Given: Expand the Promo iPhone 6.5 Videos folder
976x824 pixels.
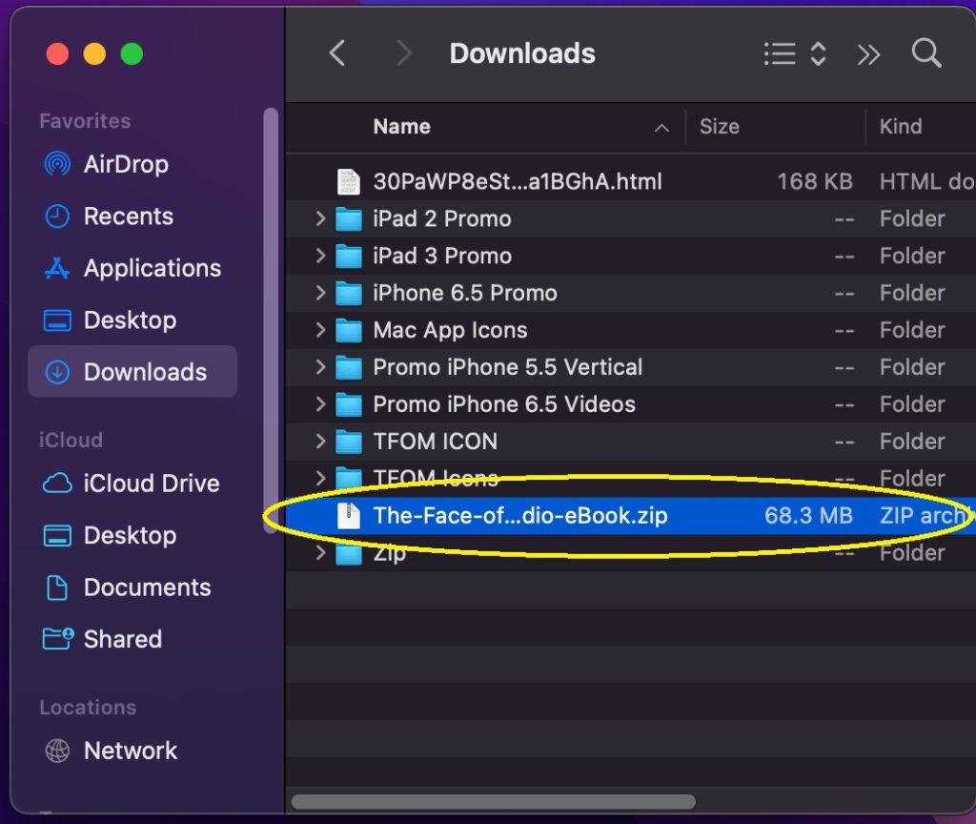Looking at the screenshot, I should 320,404.
